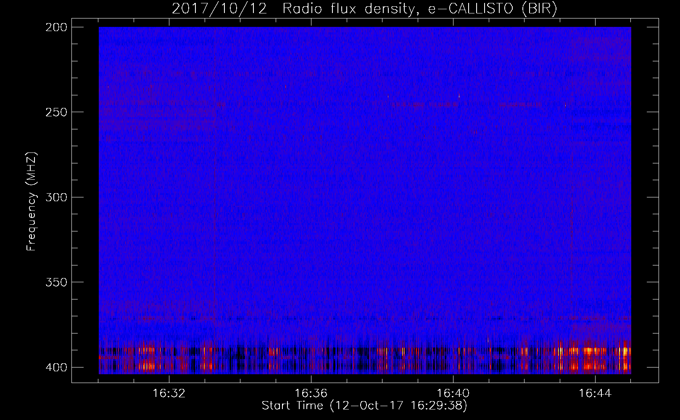
Task: Click the 350 frequency tick label
Action: tap(56, 282)
